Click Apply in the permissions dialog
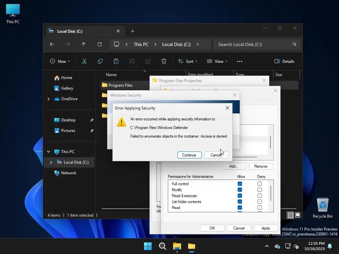Viewport: 339px width, 254px height. (266, 228)
